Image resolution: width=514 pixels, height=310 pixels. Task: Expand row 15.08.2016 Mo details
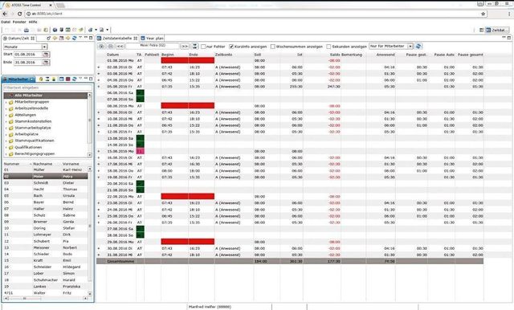(99, 152)
